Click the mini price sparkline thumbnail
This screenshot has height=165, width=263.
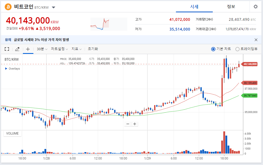point(109,24)
